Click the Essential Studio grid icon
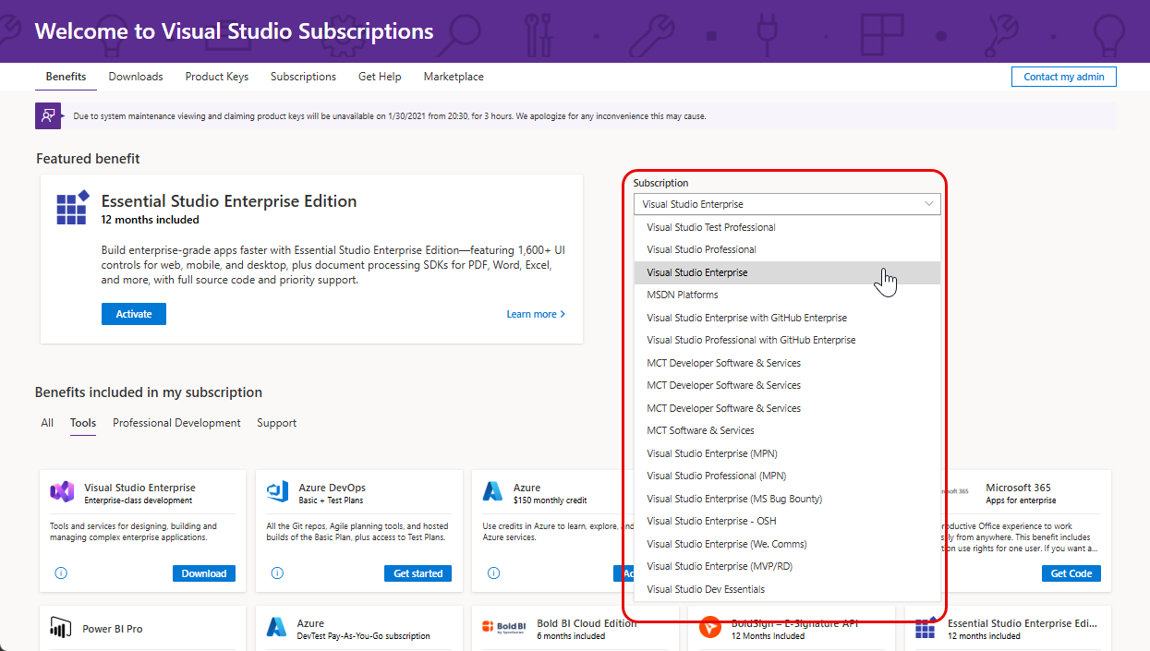 pos(71,209)
